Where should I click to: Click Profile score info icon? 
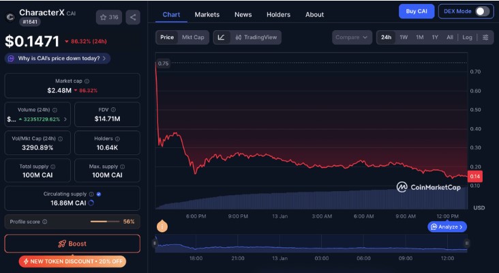(45, 222)
